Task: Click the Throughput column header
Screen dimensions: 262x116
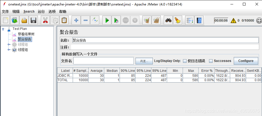Action: [x=222, y=70]
